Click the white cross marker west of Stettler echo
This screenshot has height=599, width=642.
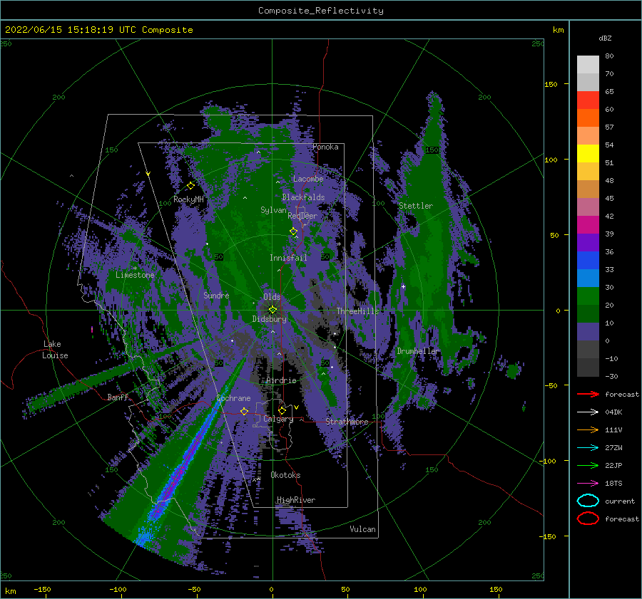(x=403, y=286)
